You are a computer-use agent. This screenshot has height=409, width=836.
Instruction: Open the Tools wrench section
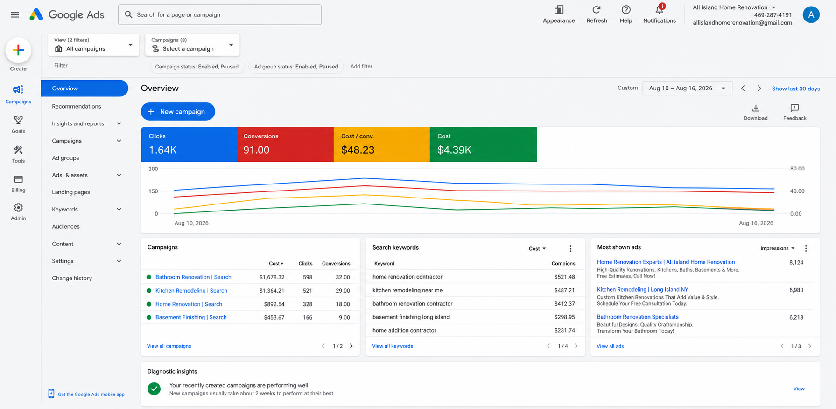point(18,154)
